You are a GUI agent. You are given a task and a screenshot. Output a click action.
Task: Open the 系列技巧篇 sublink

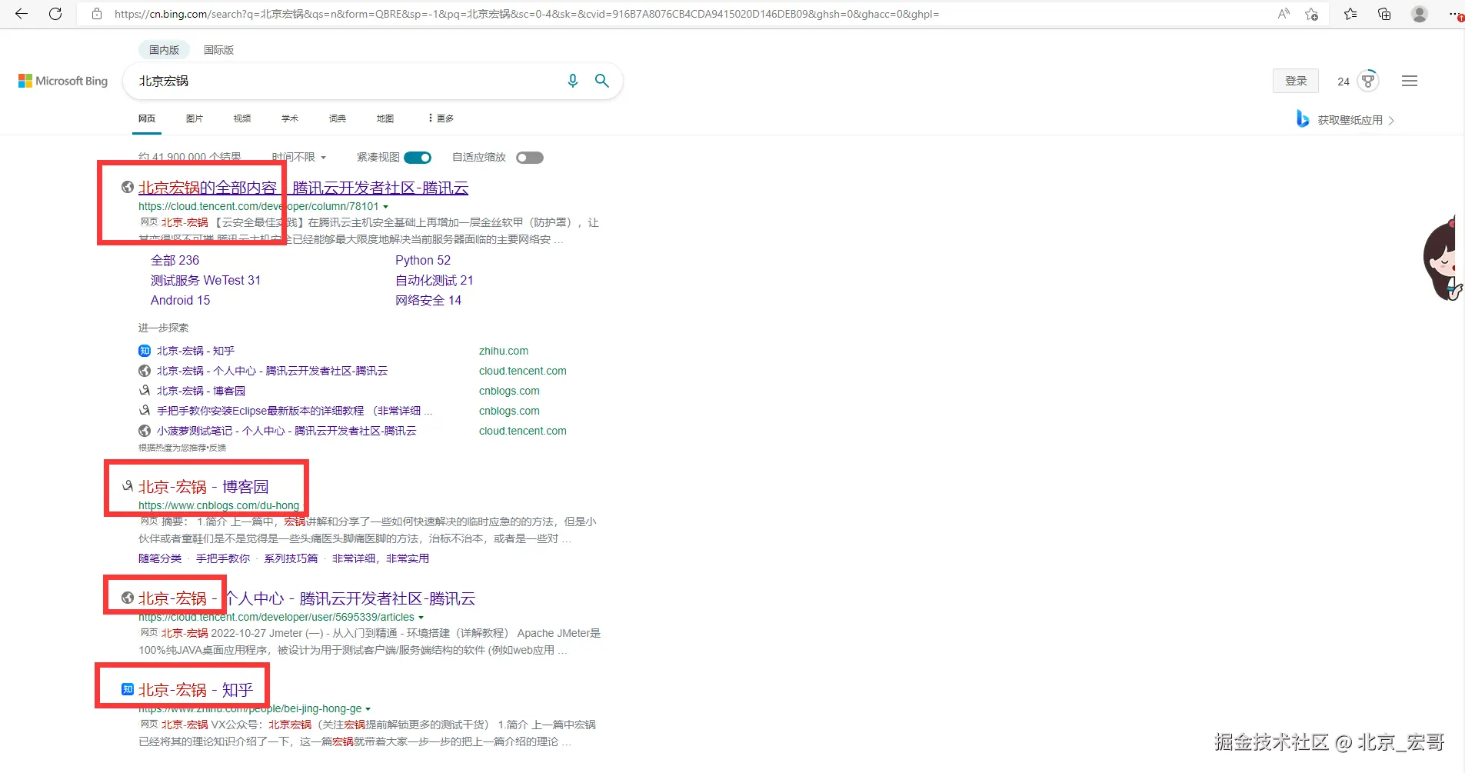pyautogui.click(x=291, y=558)
